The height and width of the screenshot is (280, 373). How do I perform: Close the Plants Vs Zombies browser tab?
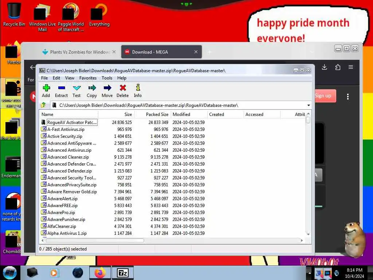click(114, 52)
